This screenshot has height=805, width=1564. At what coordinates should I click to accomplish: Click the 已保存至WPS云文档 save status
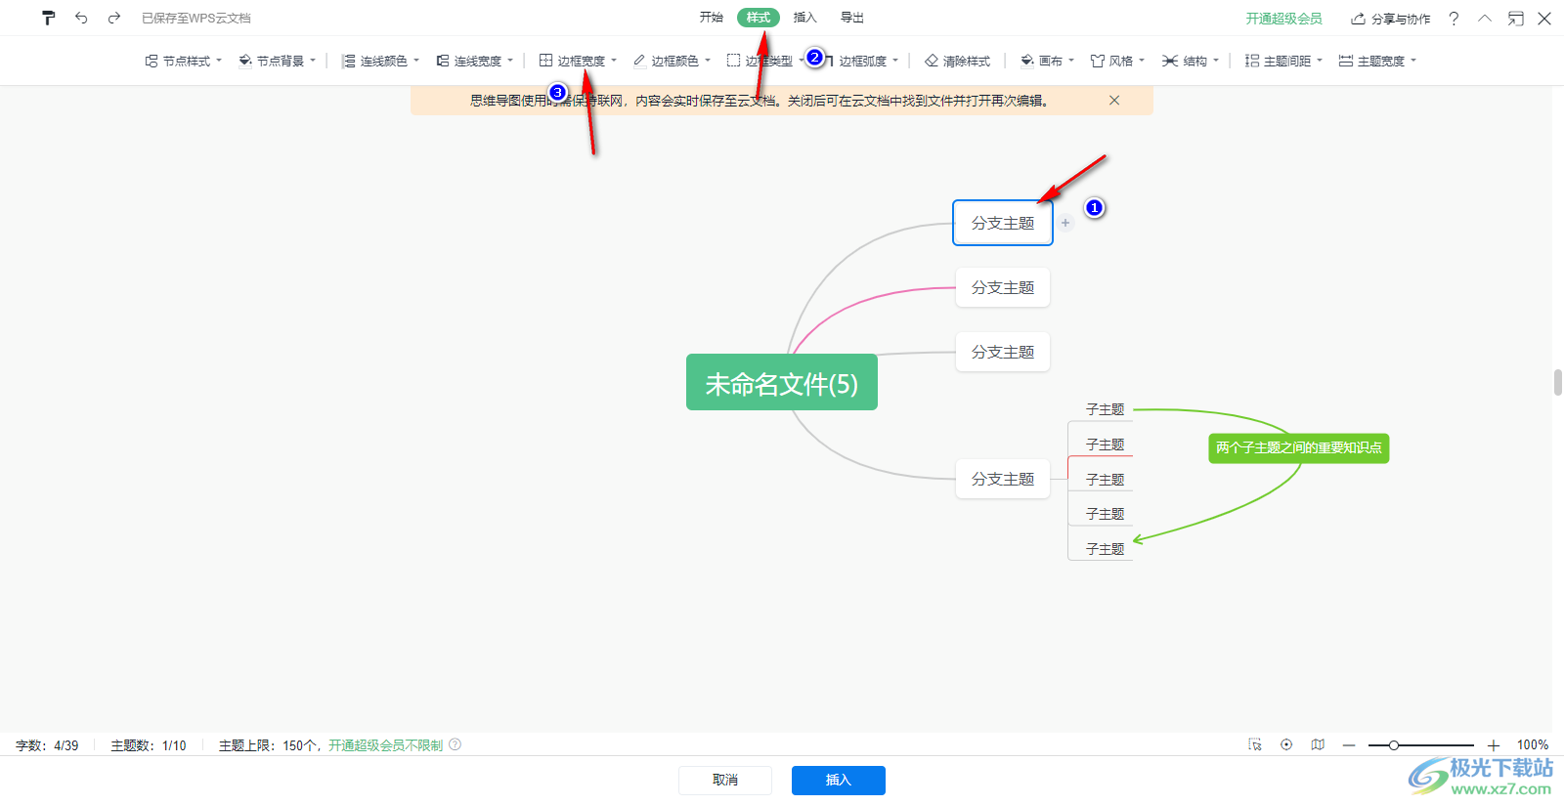point(196,19)
